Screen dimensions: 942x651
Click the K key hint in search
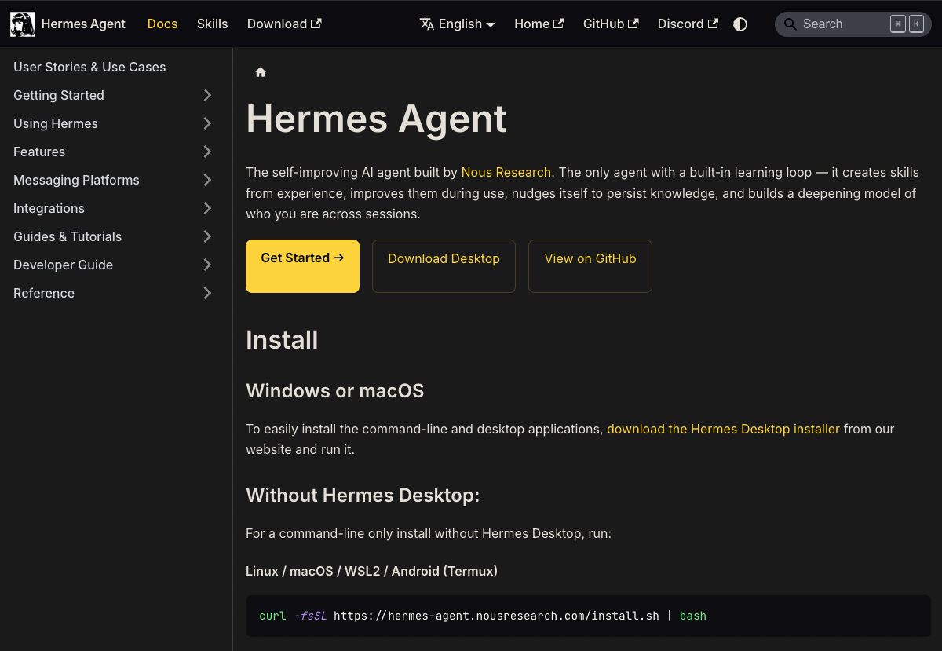pos(916,24)
